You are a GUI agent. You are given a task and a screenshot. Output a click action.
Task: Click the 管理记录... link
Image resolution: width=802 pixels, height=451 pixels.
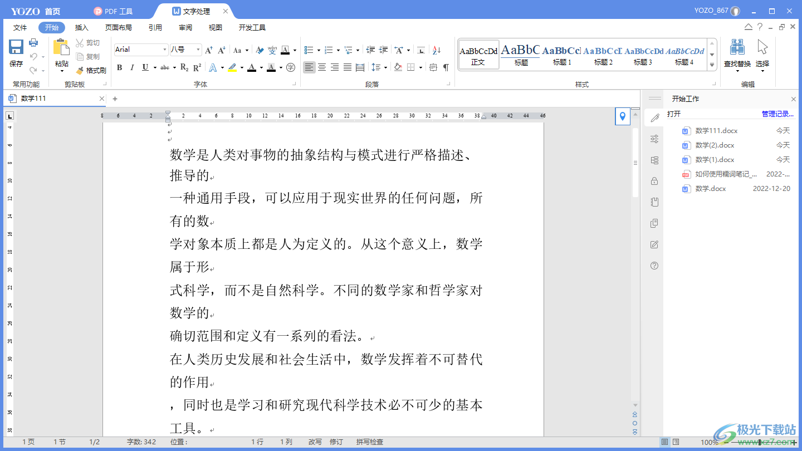pos(777,114)
